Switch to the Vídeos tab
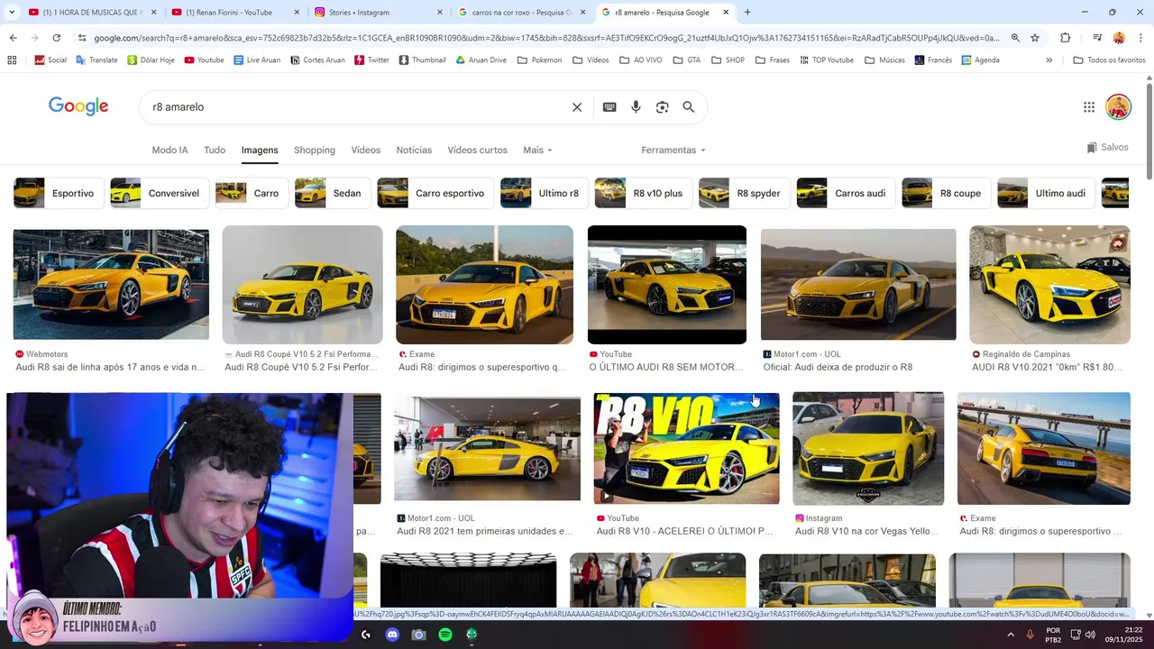 pos(366,151)
